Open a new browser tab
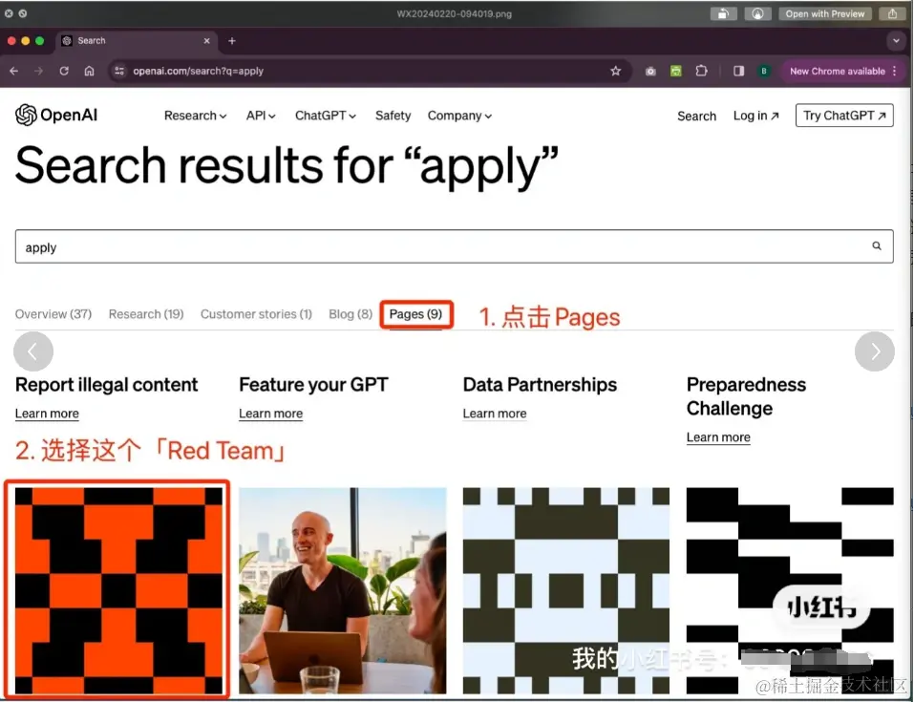Viewport: 914px width, 702px height. pyautogui.click(x=232, y=41)
